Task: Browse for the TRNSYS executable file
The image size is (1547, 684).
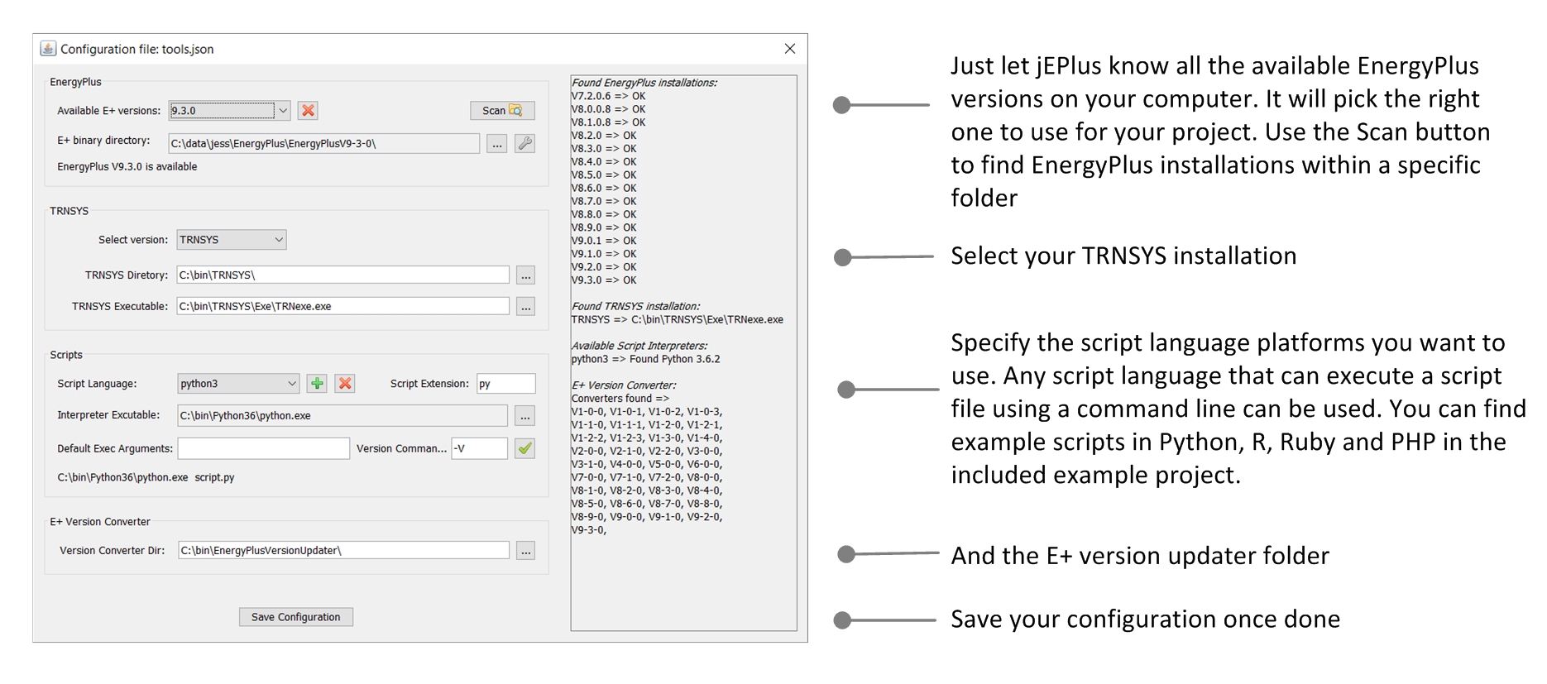Action: pos(525,307)
